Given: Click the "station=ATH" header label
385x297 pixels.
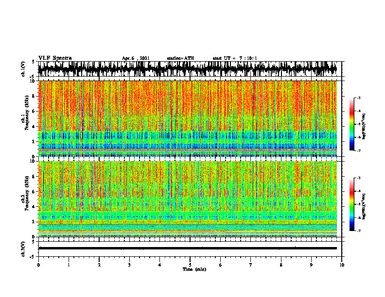Looking at the screenshot, I should click(180, 58).
